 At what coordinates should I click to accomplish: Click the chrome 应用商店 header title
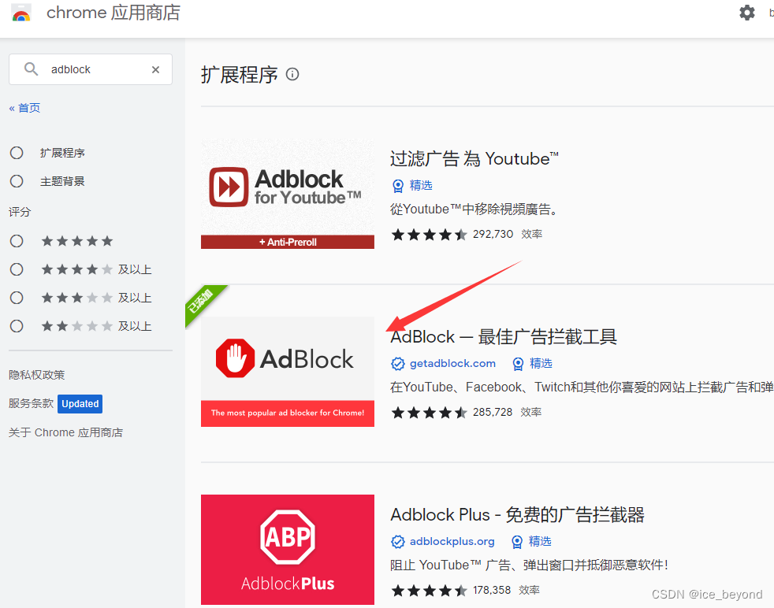click(x=113, y=13)
